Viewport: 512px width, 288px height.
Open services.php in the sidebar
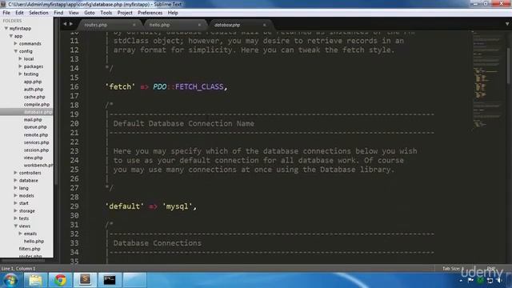pos(37,142)
